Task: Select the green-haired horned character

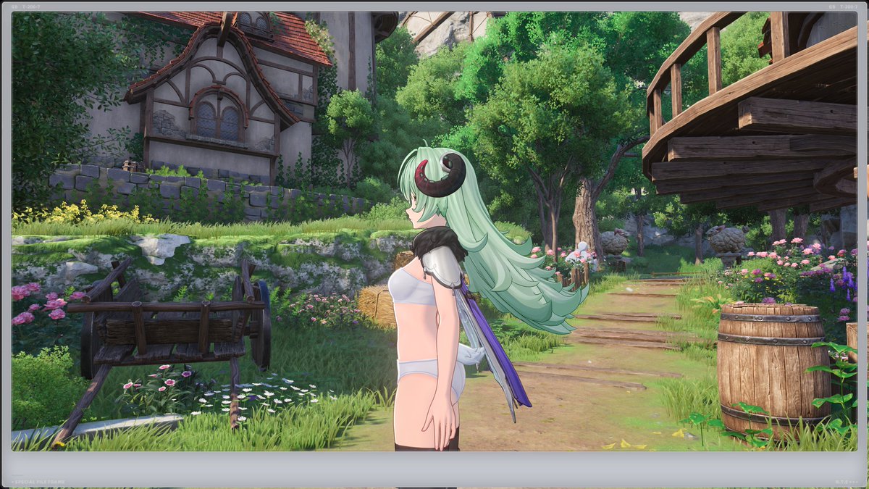Action: coord(449,297)
